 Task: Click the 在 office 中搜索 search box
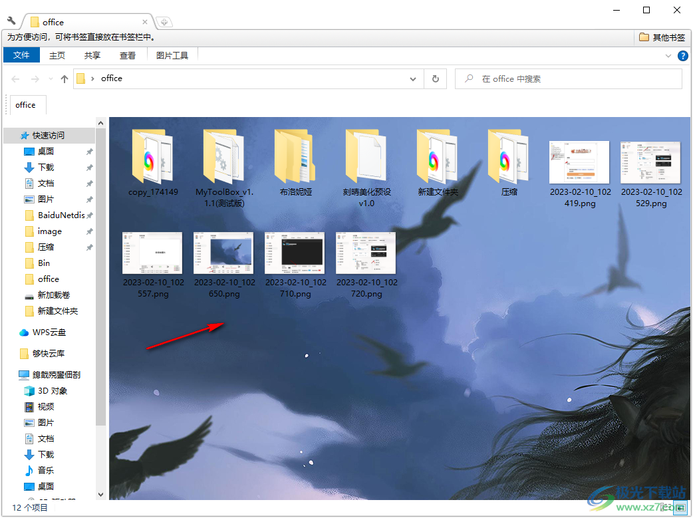pyautogui.click(x=569, y=79)
